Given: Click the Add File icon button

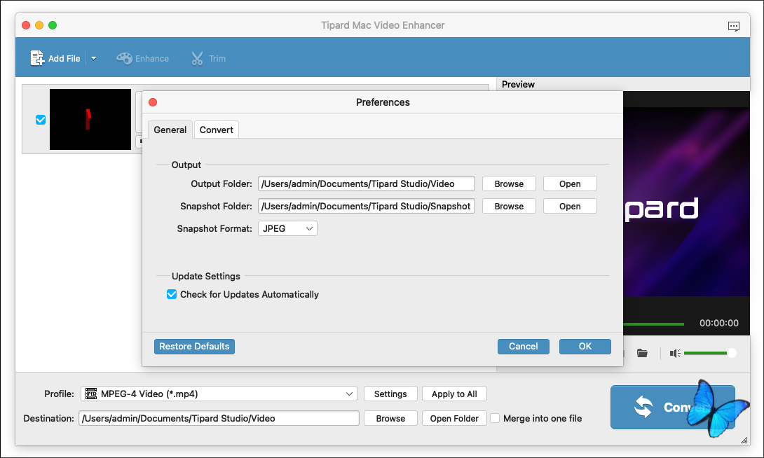Looking at the screenshot, I should click(38, 58).
